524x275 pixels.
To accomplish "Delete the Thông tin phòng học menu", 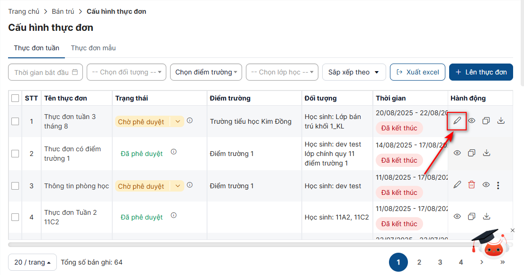I will pyautogui.click(x=471, y=185).
